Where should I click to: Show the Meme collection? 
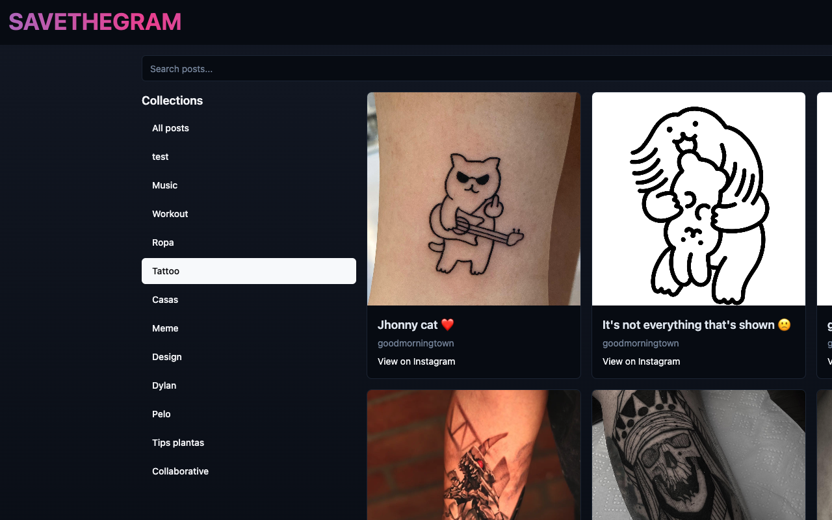tap(249, 328)
